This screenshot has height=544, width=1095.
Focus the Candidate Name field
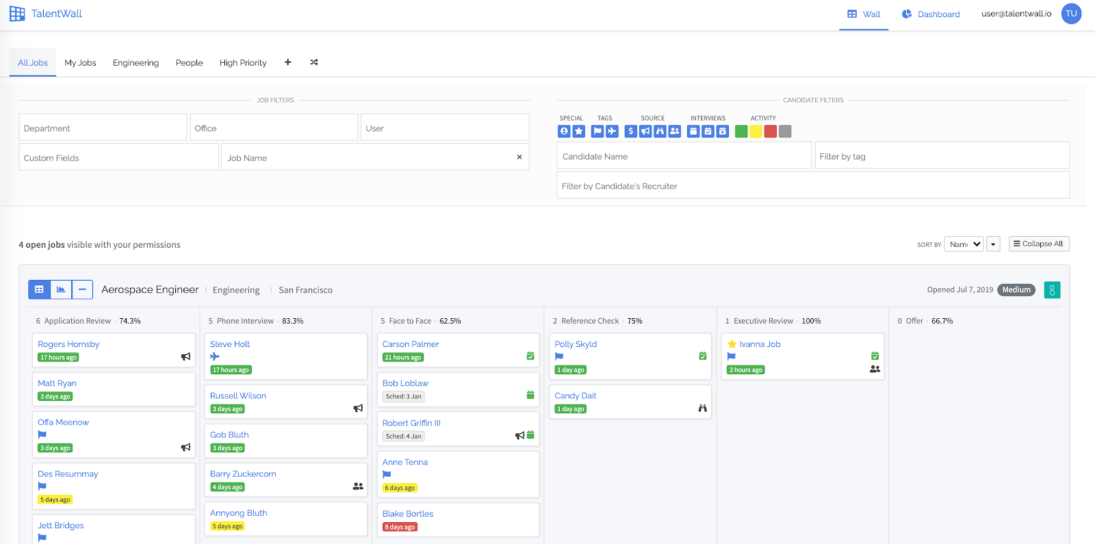point(684,156)
